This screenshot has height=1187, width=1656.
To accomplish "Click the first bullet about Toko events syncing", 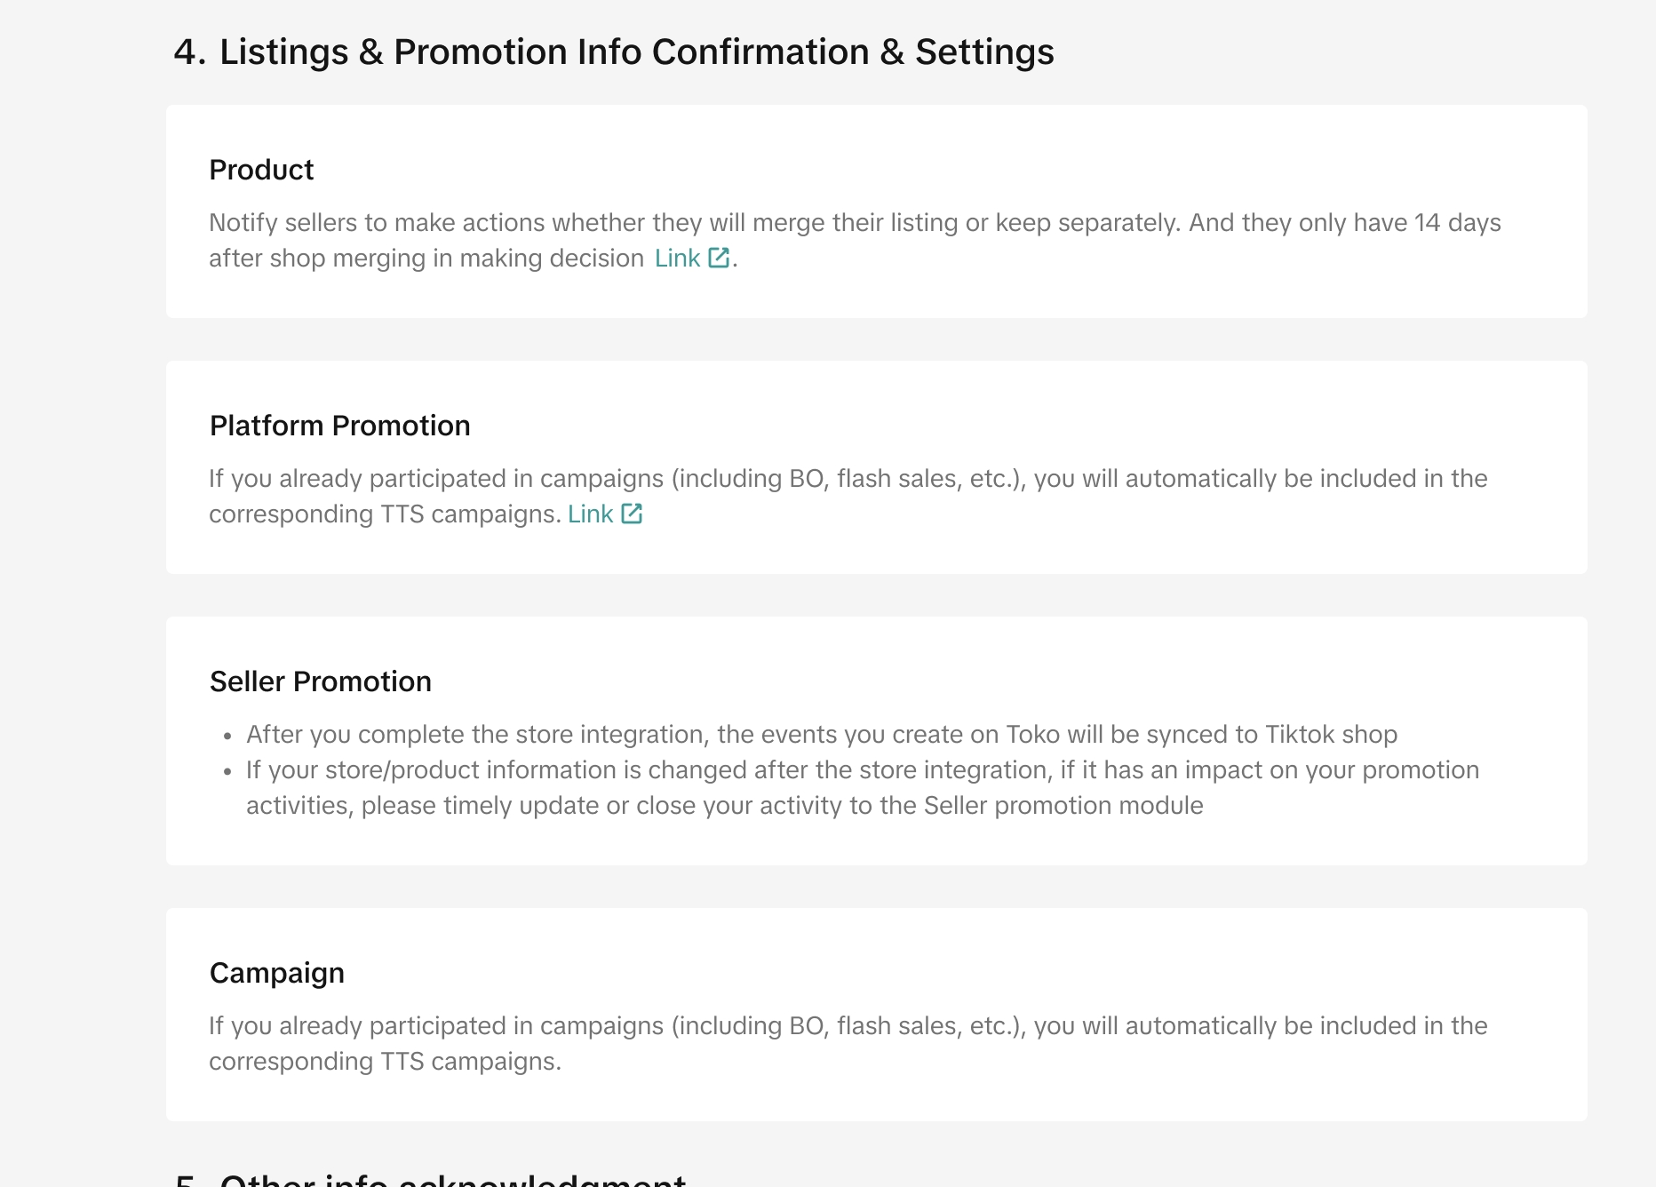I will tap(821, 735).
